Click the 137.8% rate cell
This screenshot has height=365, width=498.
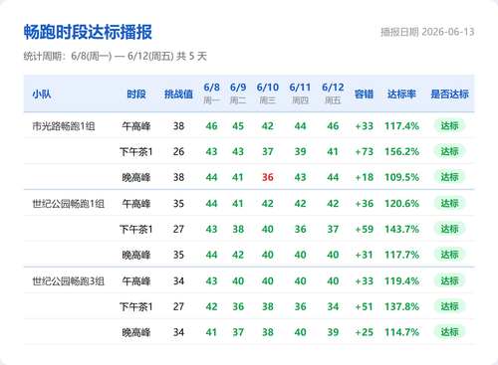401,306
